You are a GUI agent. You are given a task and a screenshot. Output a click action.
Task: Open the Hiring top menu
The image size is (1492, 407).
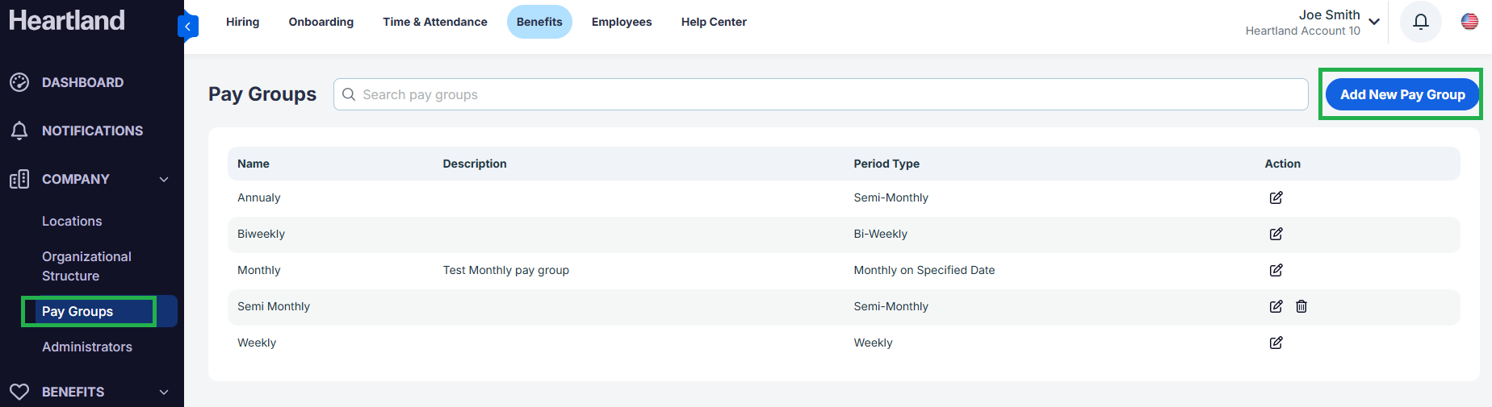coord(242,22)
